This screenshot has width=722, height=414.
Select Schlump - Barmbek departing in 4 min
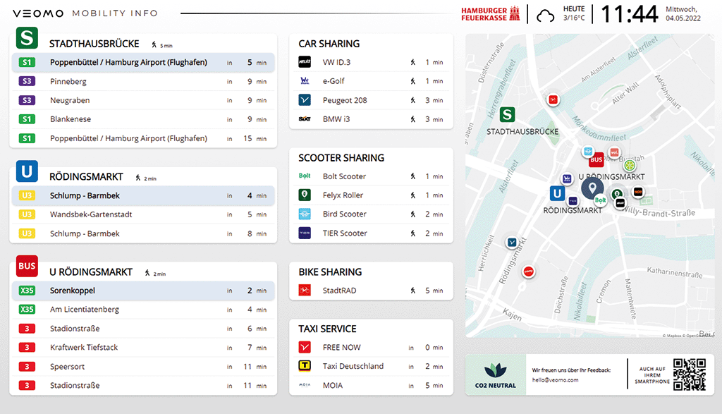coord(143,195)
